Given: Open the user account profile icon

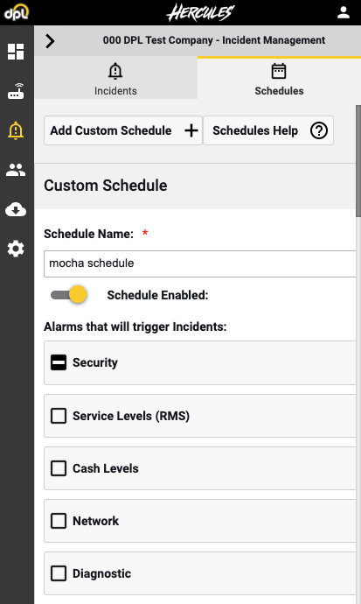Looking at the screenshot, I should coord(344,13).
